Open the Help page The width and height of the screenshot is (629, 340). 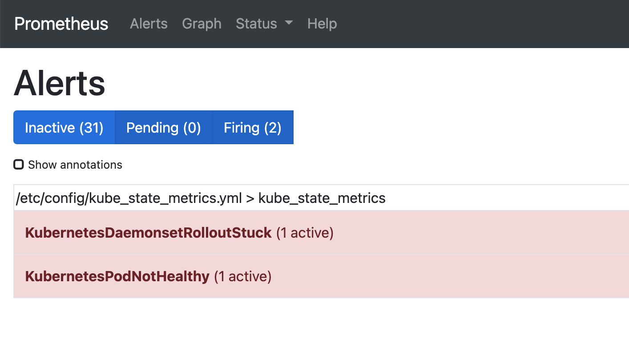point(322,24)
